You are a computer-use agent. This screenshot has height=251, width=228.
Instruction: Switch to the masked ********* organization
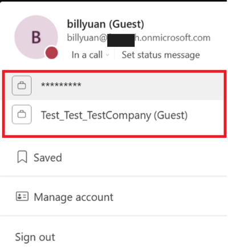[114, 86]
